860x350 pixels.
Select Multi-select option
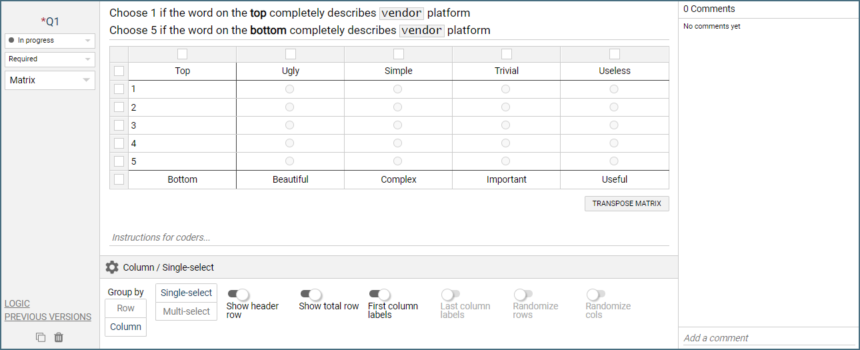tap(186, 311)
